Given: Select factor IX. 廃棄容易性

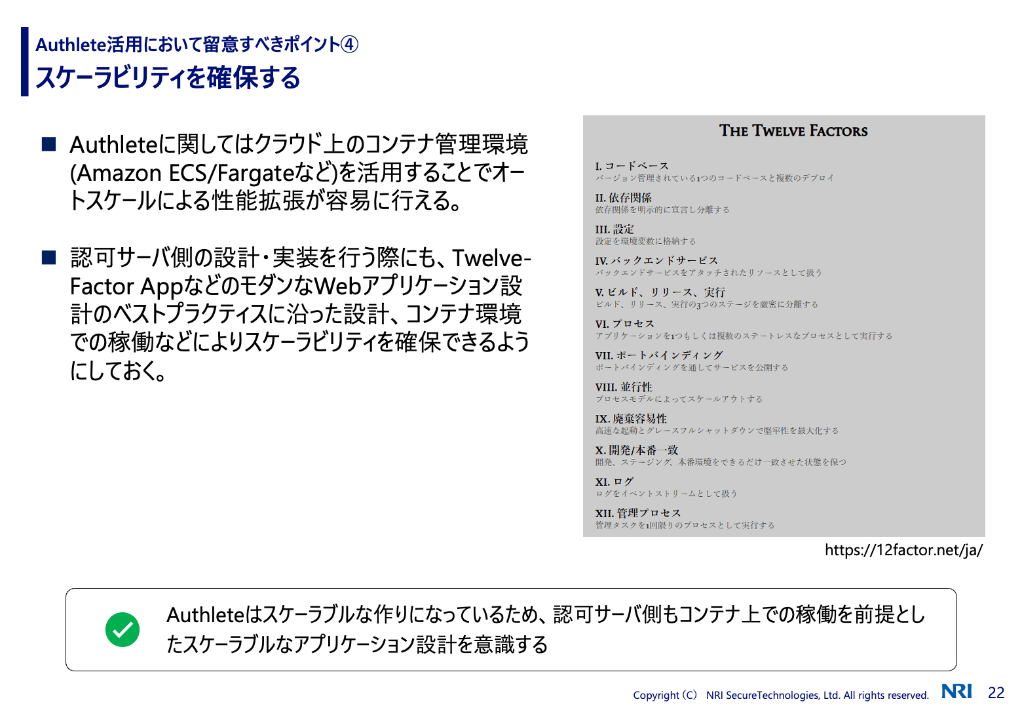Looking at the screenshot, I should point(631,418).
